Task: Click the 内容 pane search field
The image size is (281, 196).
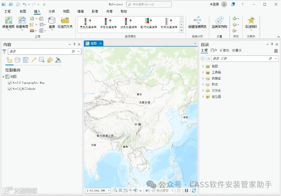Action: [x=45, y=52]
